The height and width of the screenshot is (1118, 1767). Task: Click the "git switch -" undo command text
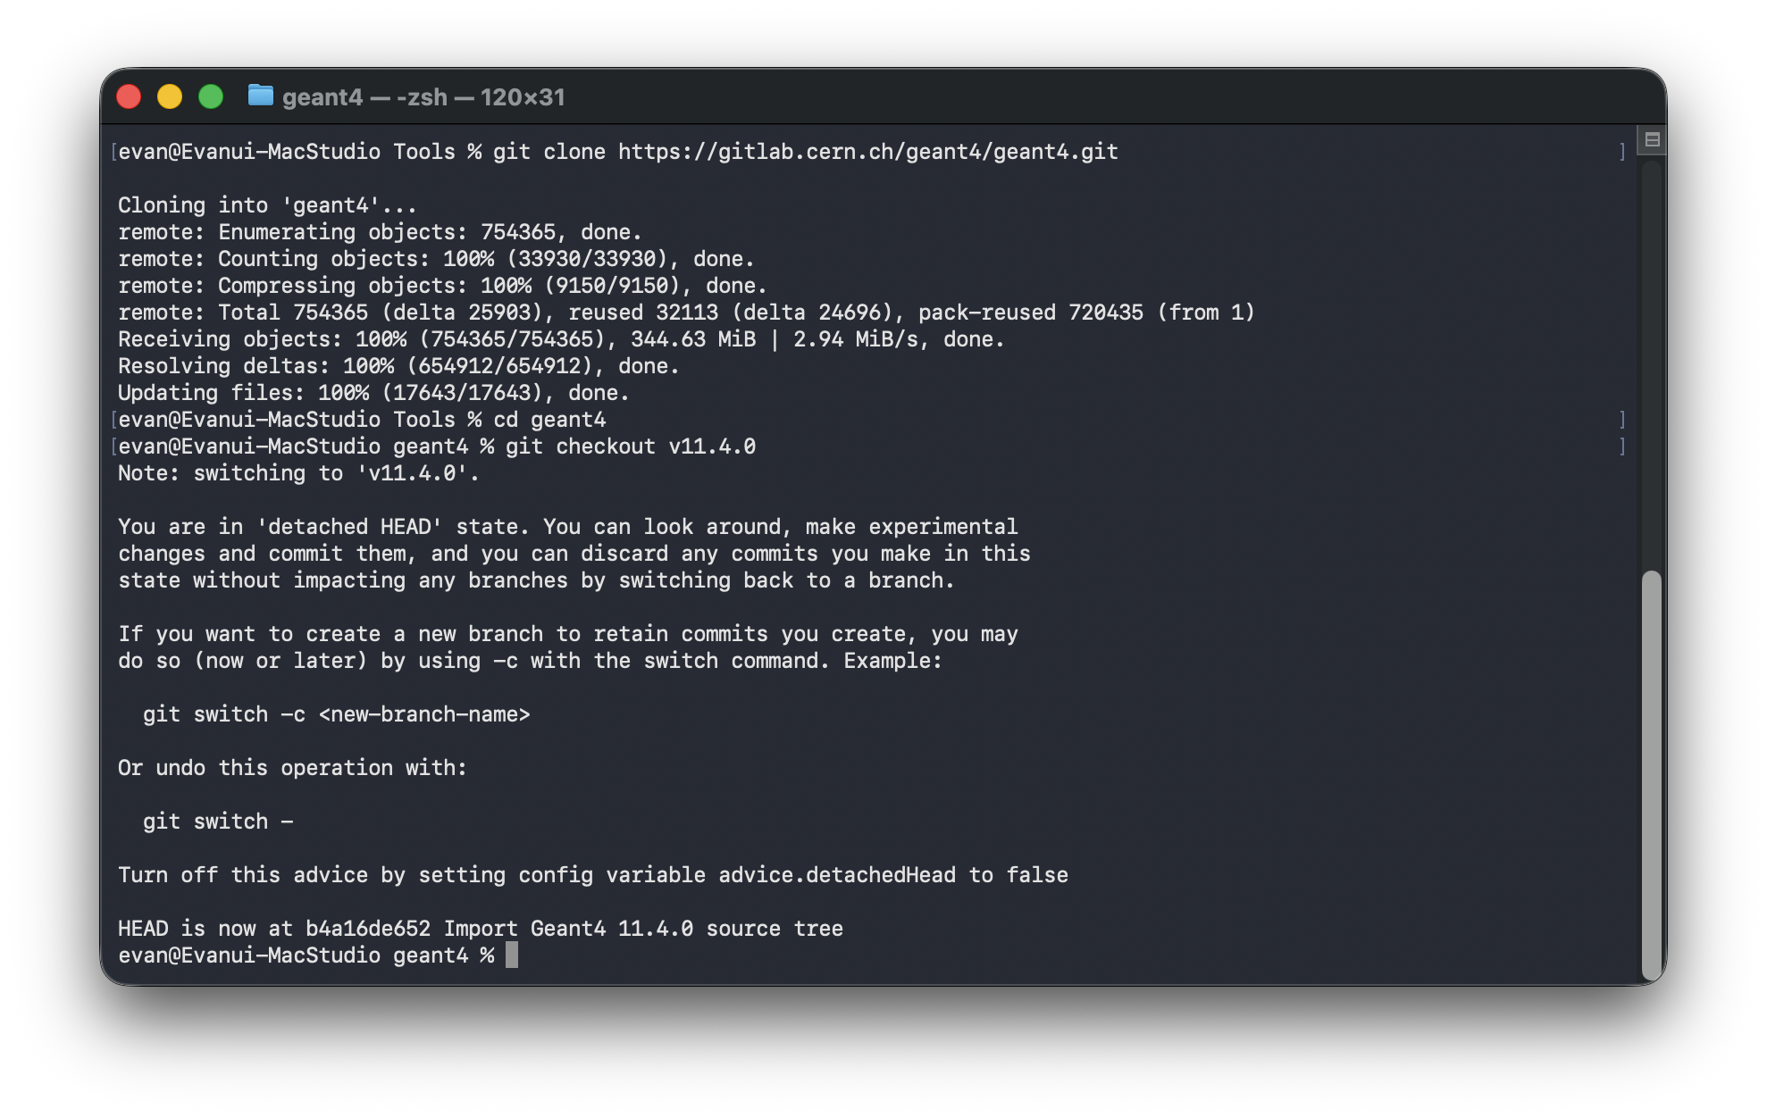(x=217, y=822)
